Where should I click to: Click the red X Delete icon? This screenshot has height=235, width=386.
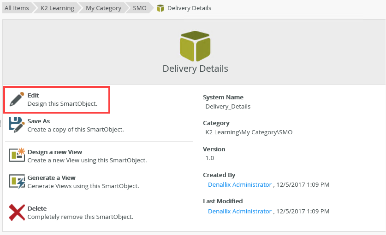click(x=17, y=212)
